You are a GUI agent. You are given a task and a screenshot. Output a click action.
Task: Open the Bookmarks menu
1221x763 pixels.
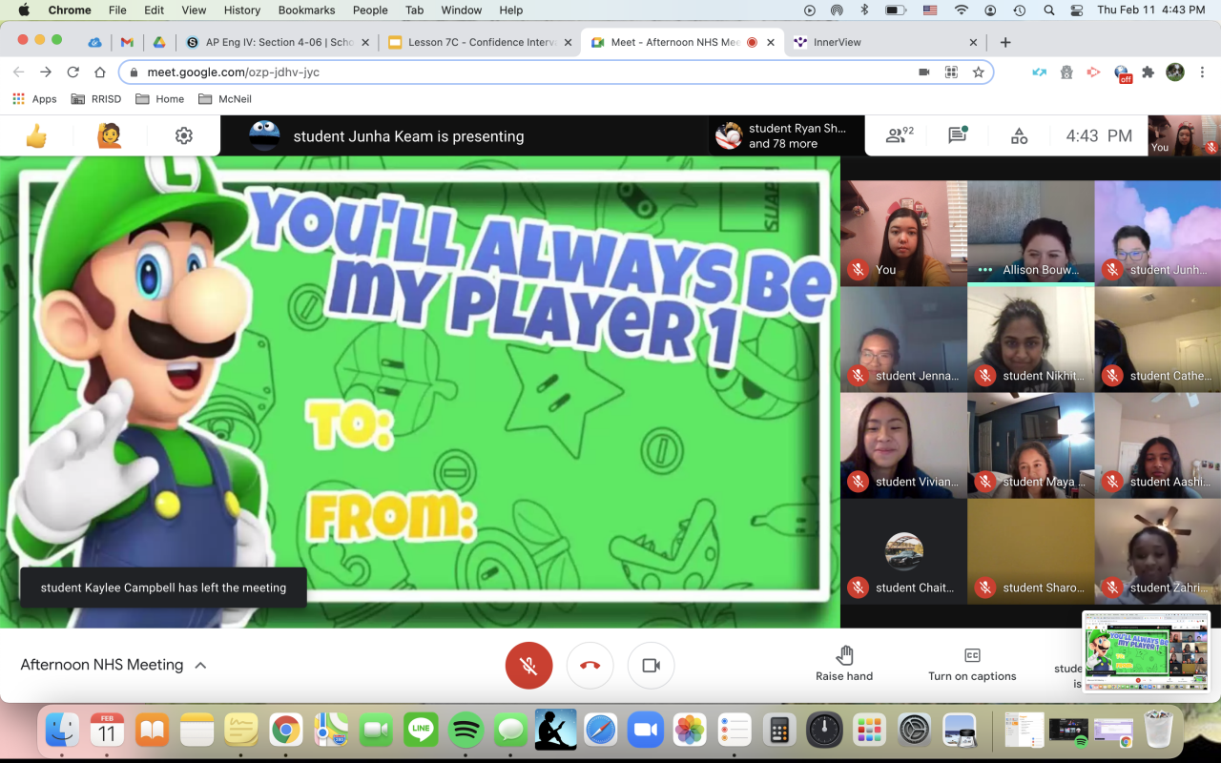(306, 10)
